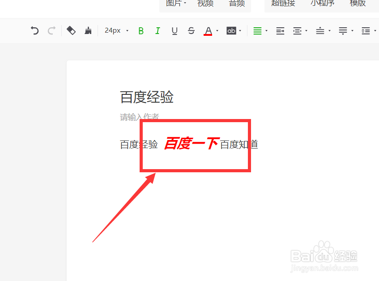Toggle bold formatting
The image size is (379, 281).
[141, 31]
